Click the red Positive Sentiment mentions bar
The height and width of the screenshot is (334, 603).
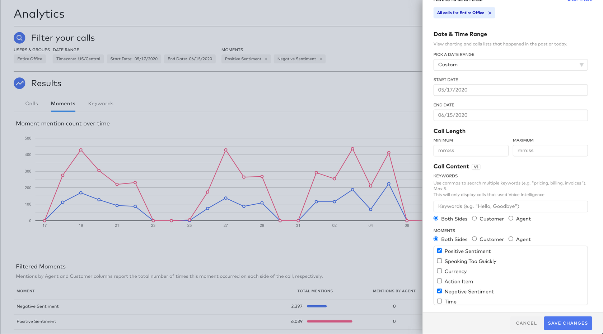click(329, 321)
